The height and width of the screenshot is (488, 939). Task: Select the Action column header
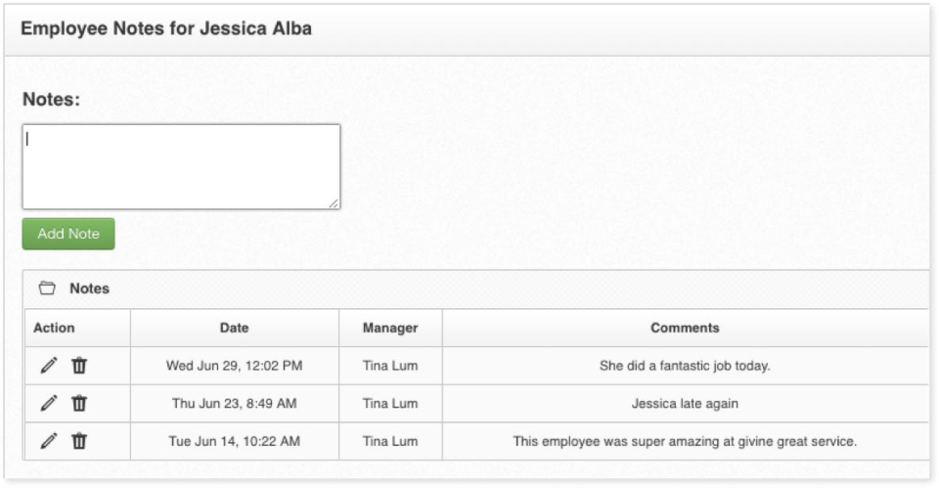pos(54,328)
